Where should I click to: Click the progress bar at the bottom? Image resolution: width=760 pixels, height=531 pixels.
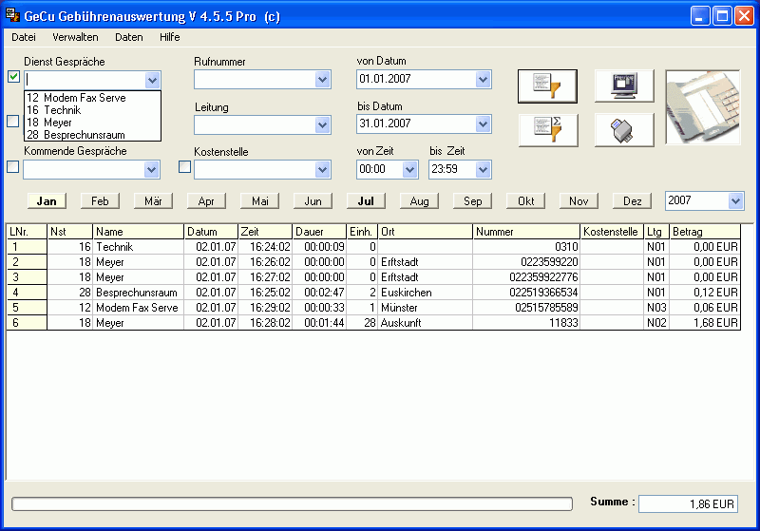pyautogui.click(x=292, y=503)
